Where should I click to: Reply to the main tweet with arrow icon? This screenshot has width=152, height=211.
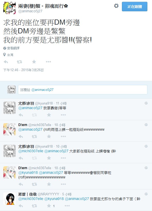tap(6, 62)
